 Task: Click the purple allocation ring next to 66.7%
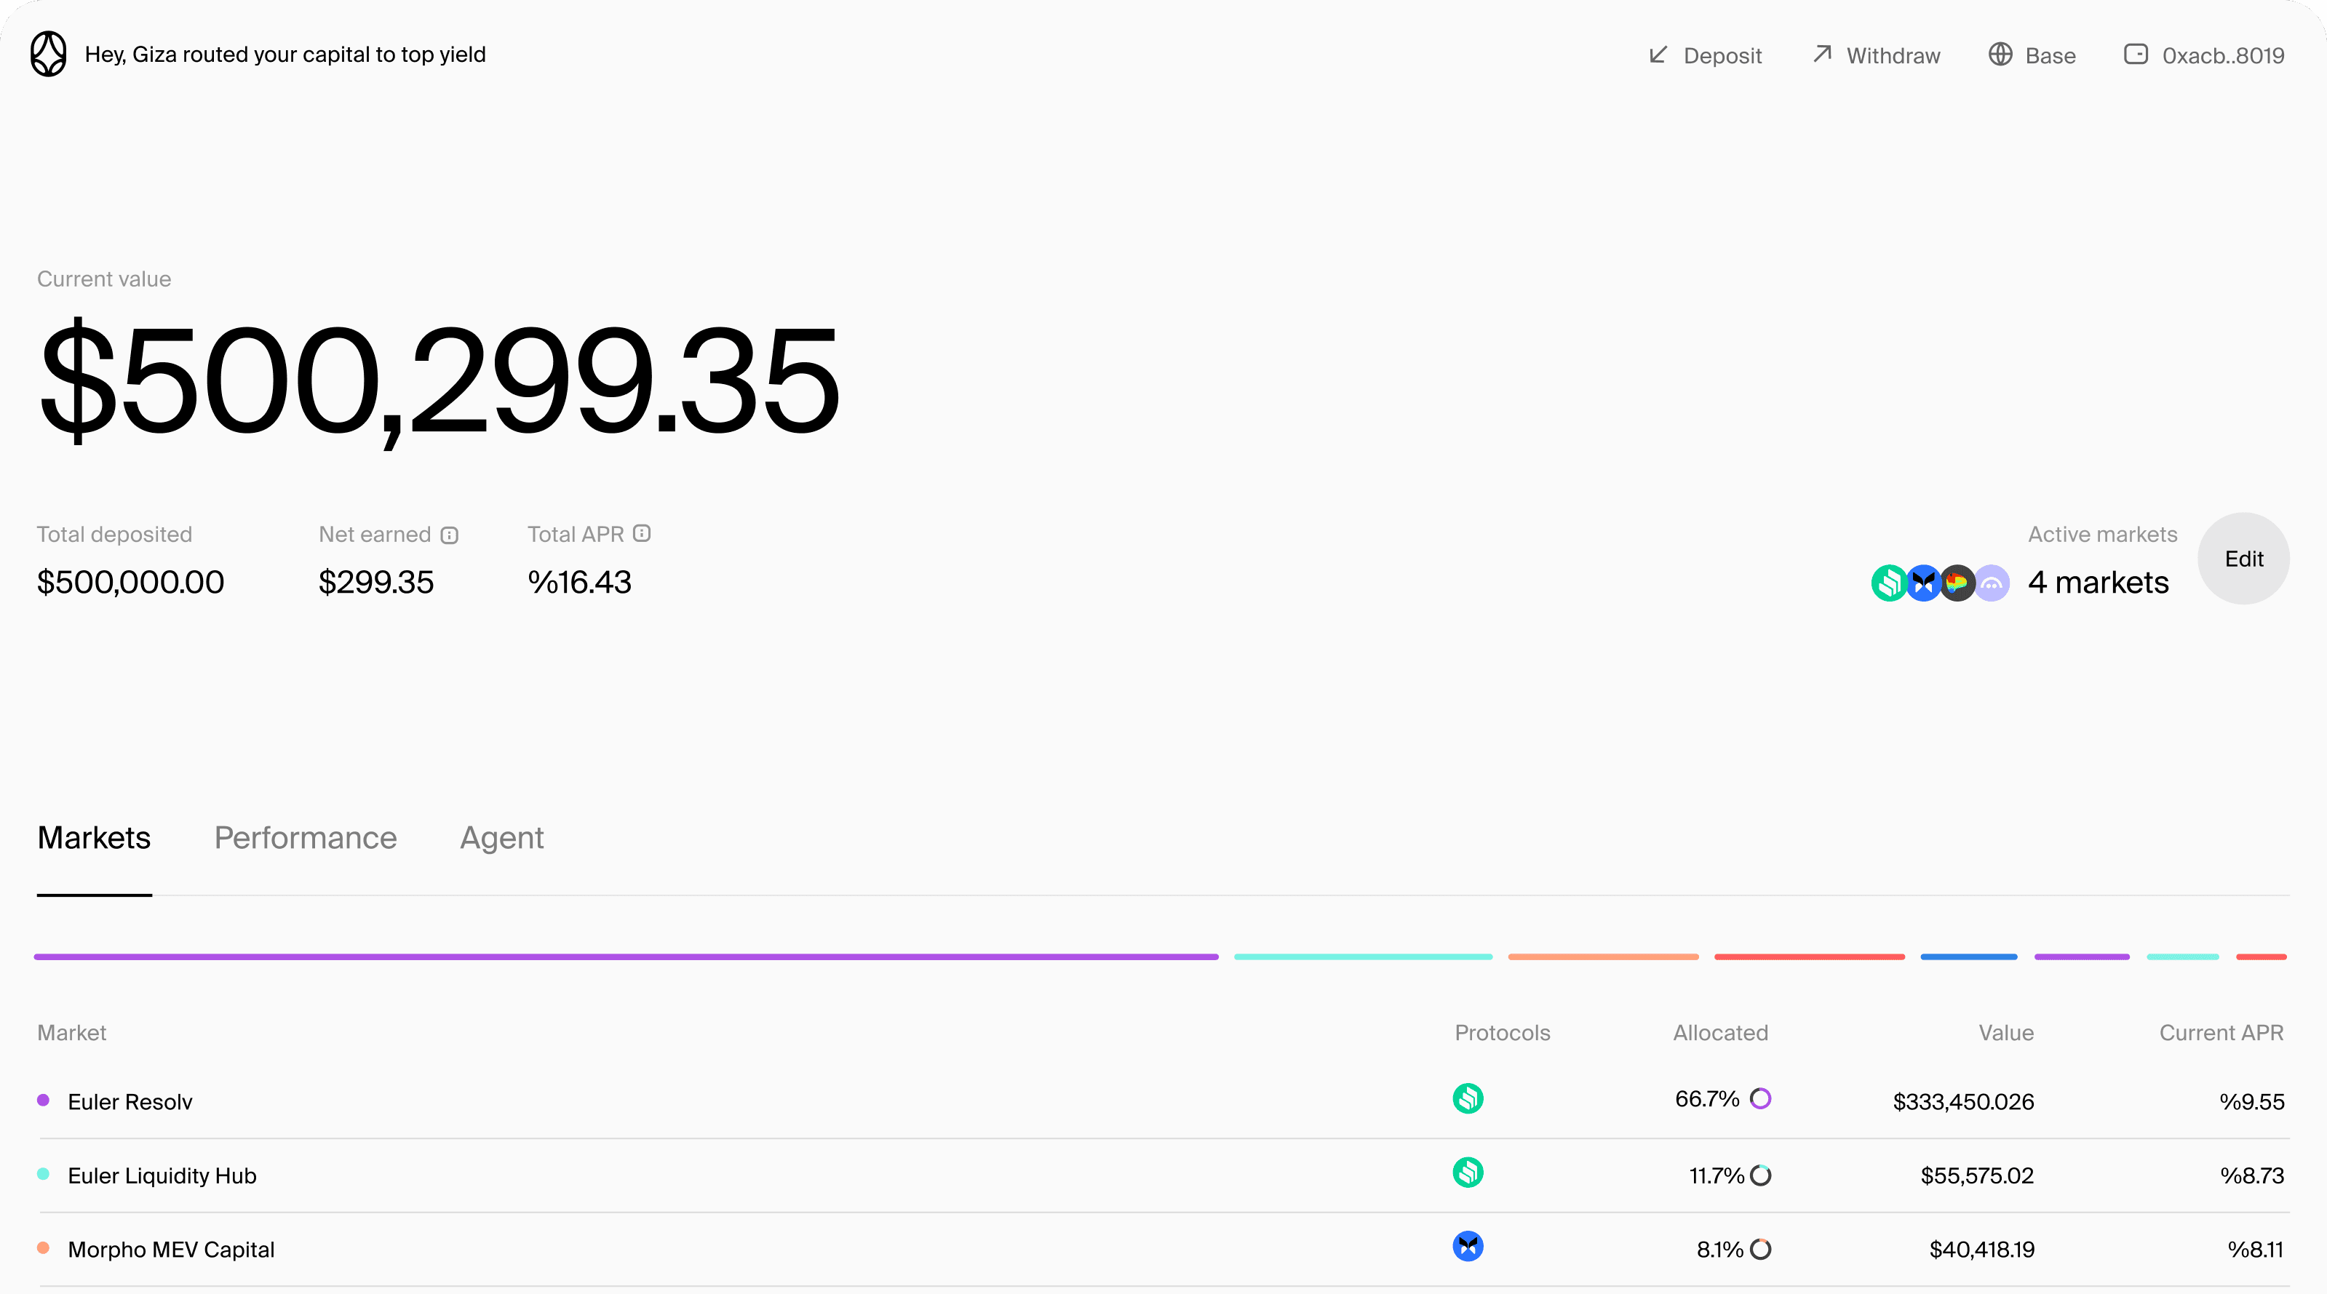click(x=1759, y=1099)
